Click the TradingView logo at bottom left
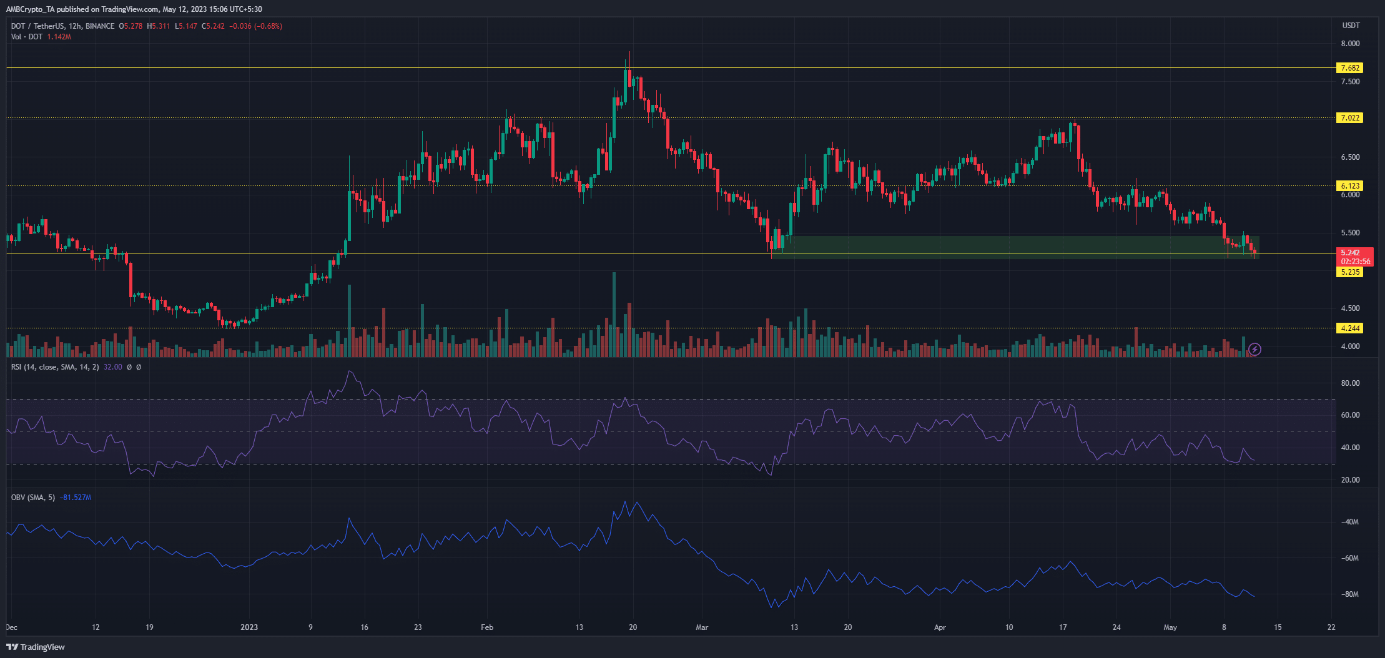Image resolution: width=1385 pixels, height=658 pixels. [36, 647]
